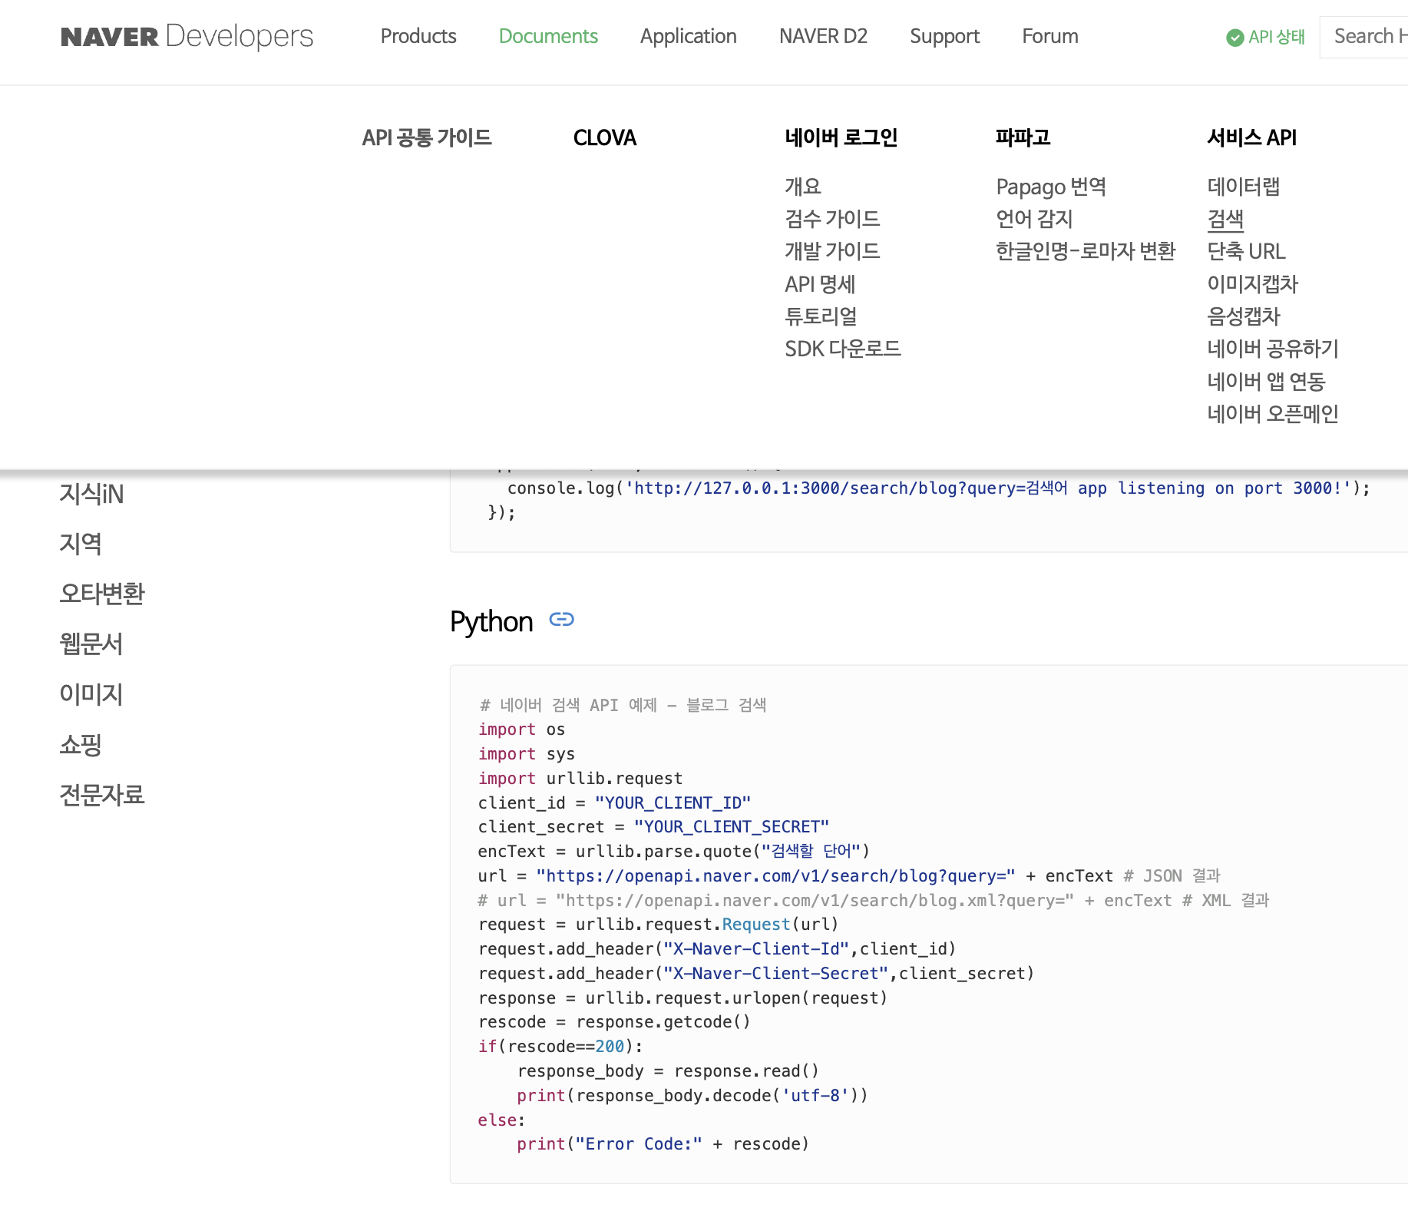Image resolution: width=1408 pixels, height=1221 pixels.
Task: Click the "YOUR_CLIENT_ID" string in code
Action: (673, 802)
